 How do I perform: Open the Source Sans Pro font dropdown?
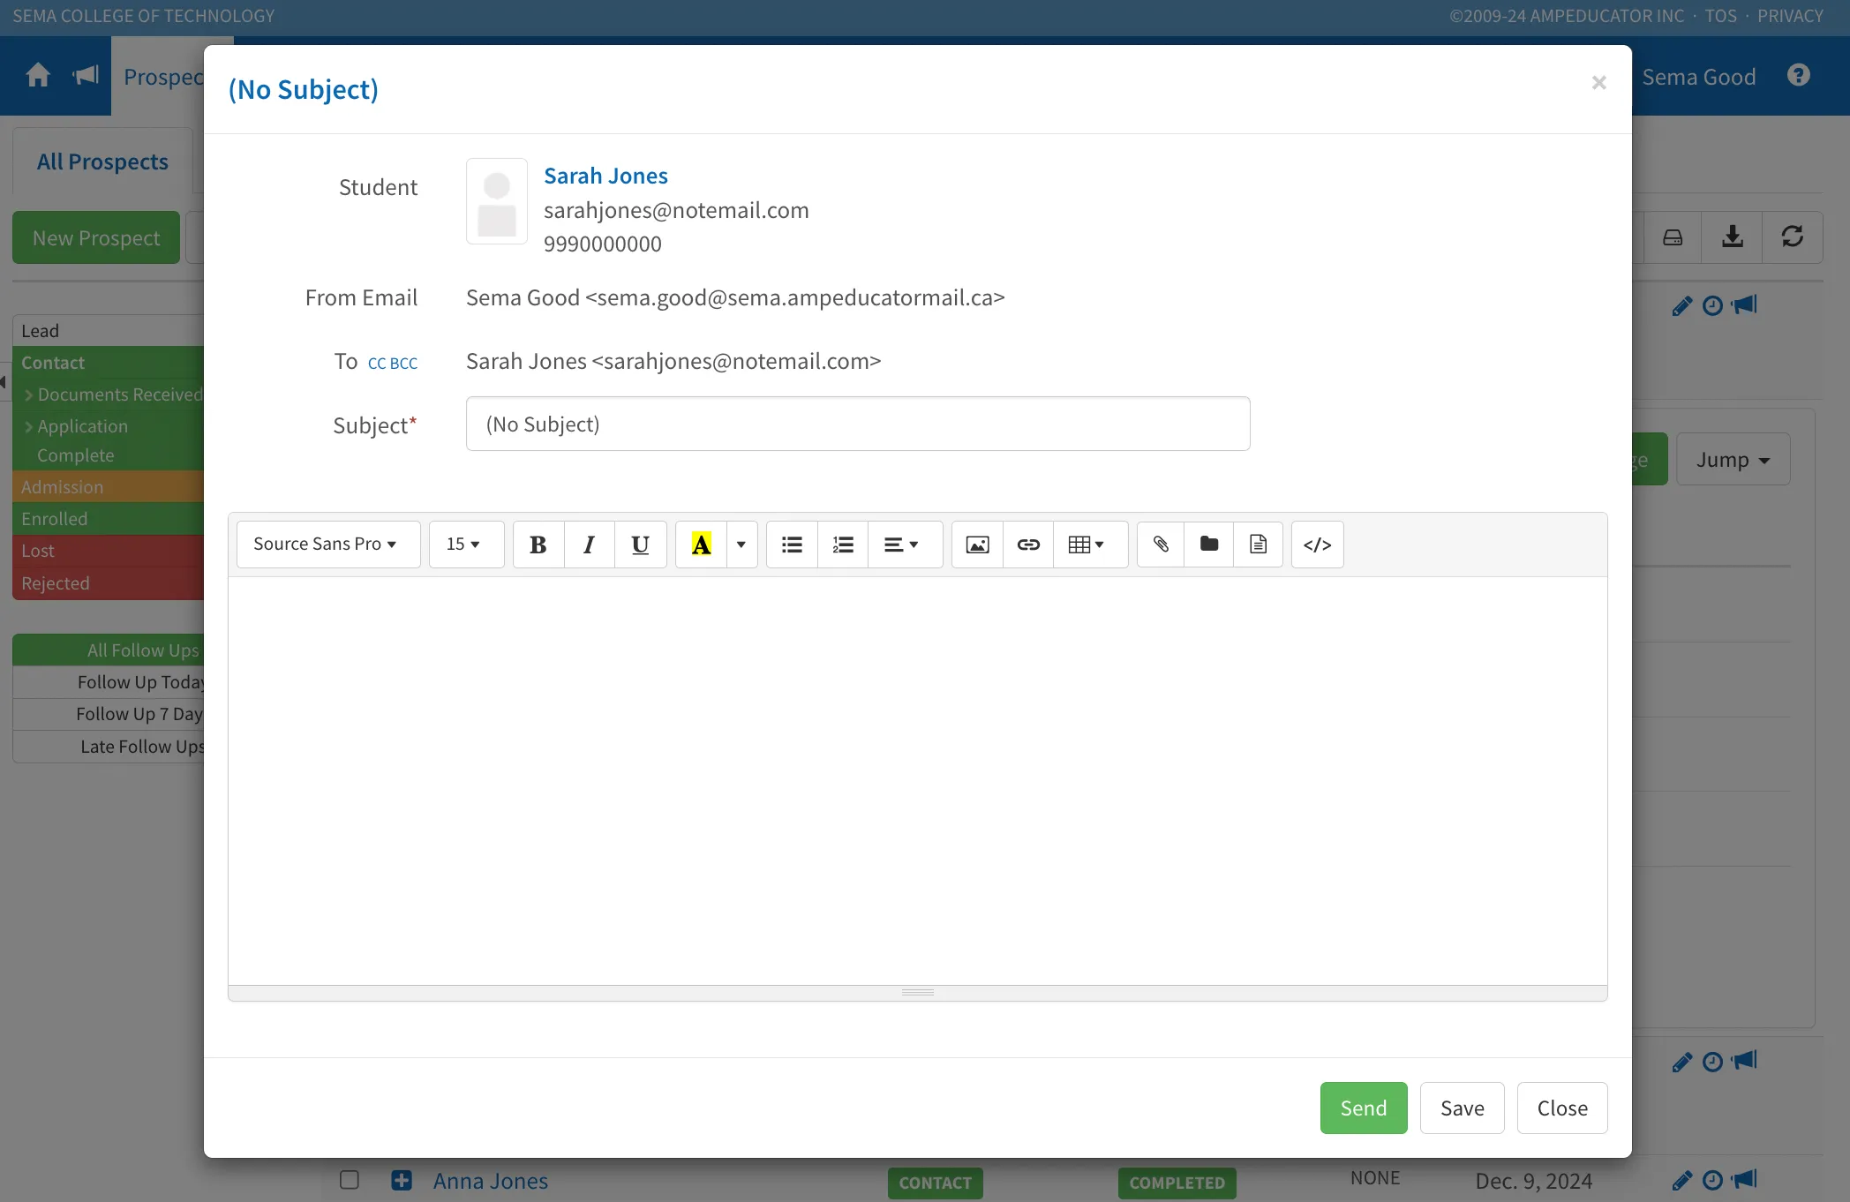(x=328, y=545)
